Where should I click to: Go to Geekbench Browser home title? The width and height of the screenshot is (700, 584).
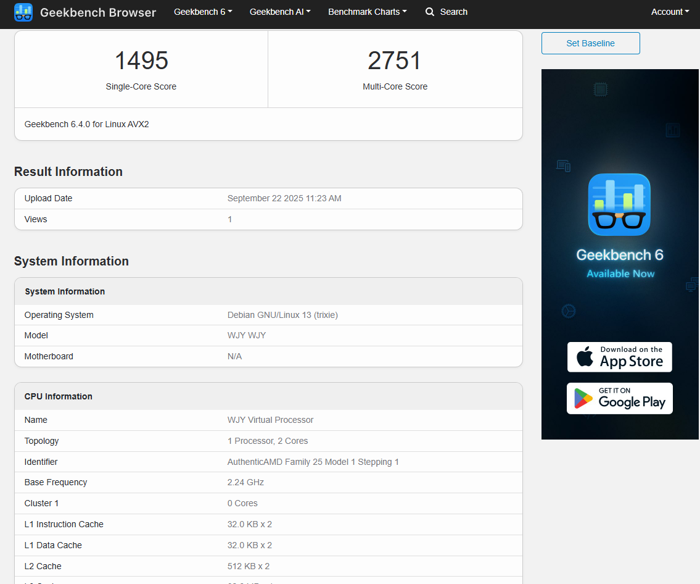tap(98, 12)
